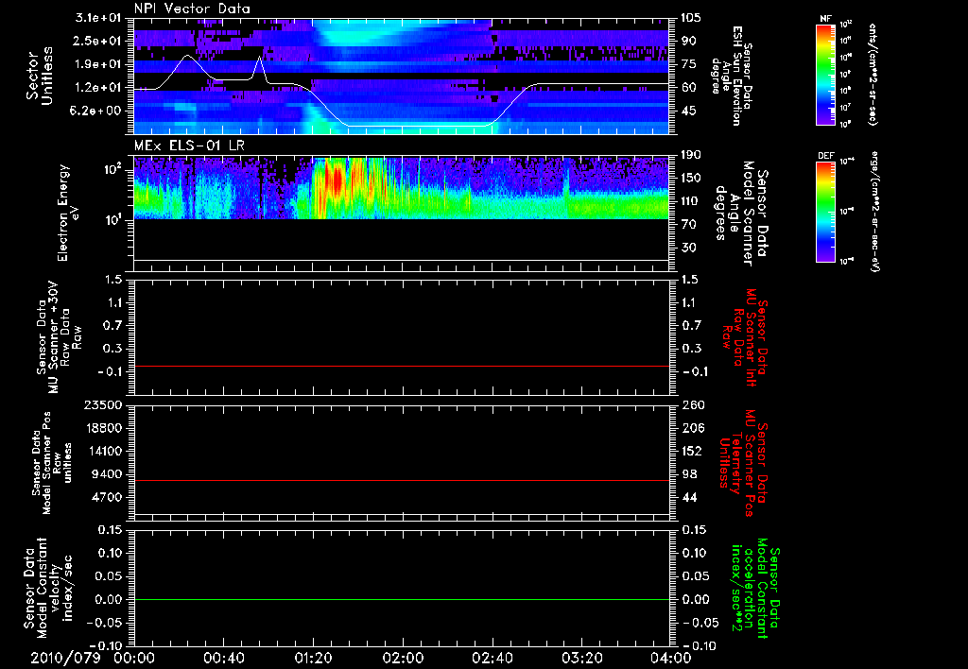Click the '00:40' time axis label

(223, 658)
